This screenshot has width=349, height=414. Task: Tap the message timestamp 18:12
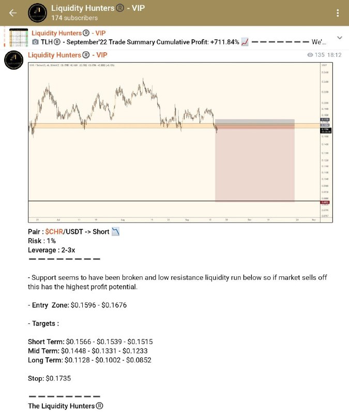tap(334, 55)
